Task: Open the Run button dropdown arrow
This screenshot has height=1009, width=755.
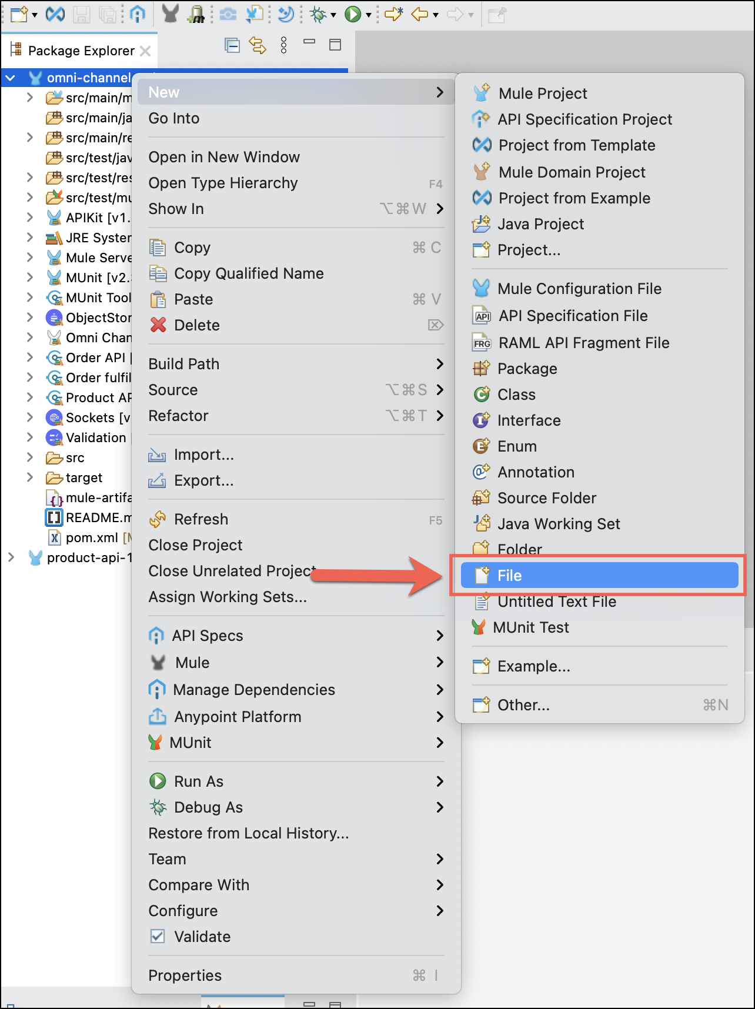Action: (369, 15)
